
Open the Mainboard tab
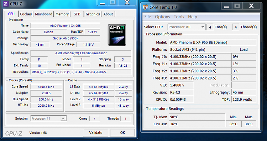[43, 14]
